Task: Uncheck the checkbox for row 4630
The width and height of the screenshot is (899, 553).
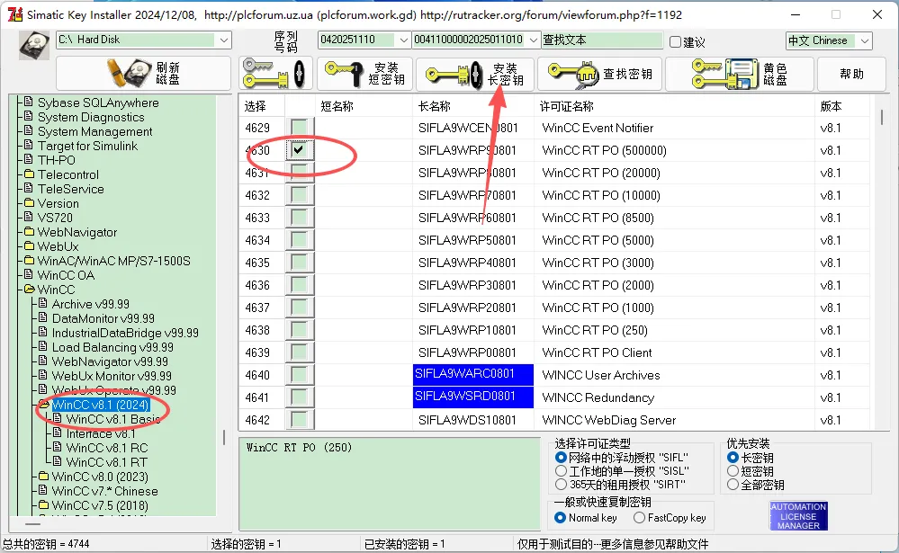Action: point(298,150)
